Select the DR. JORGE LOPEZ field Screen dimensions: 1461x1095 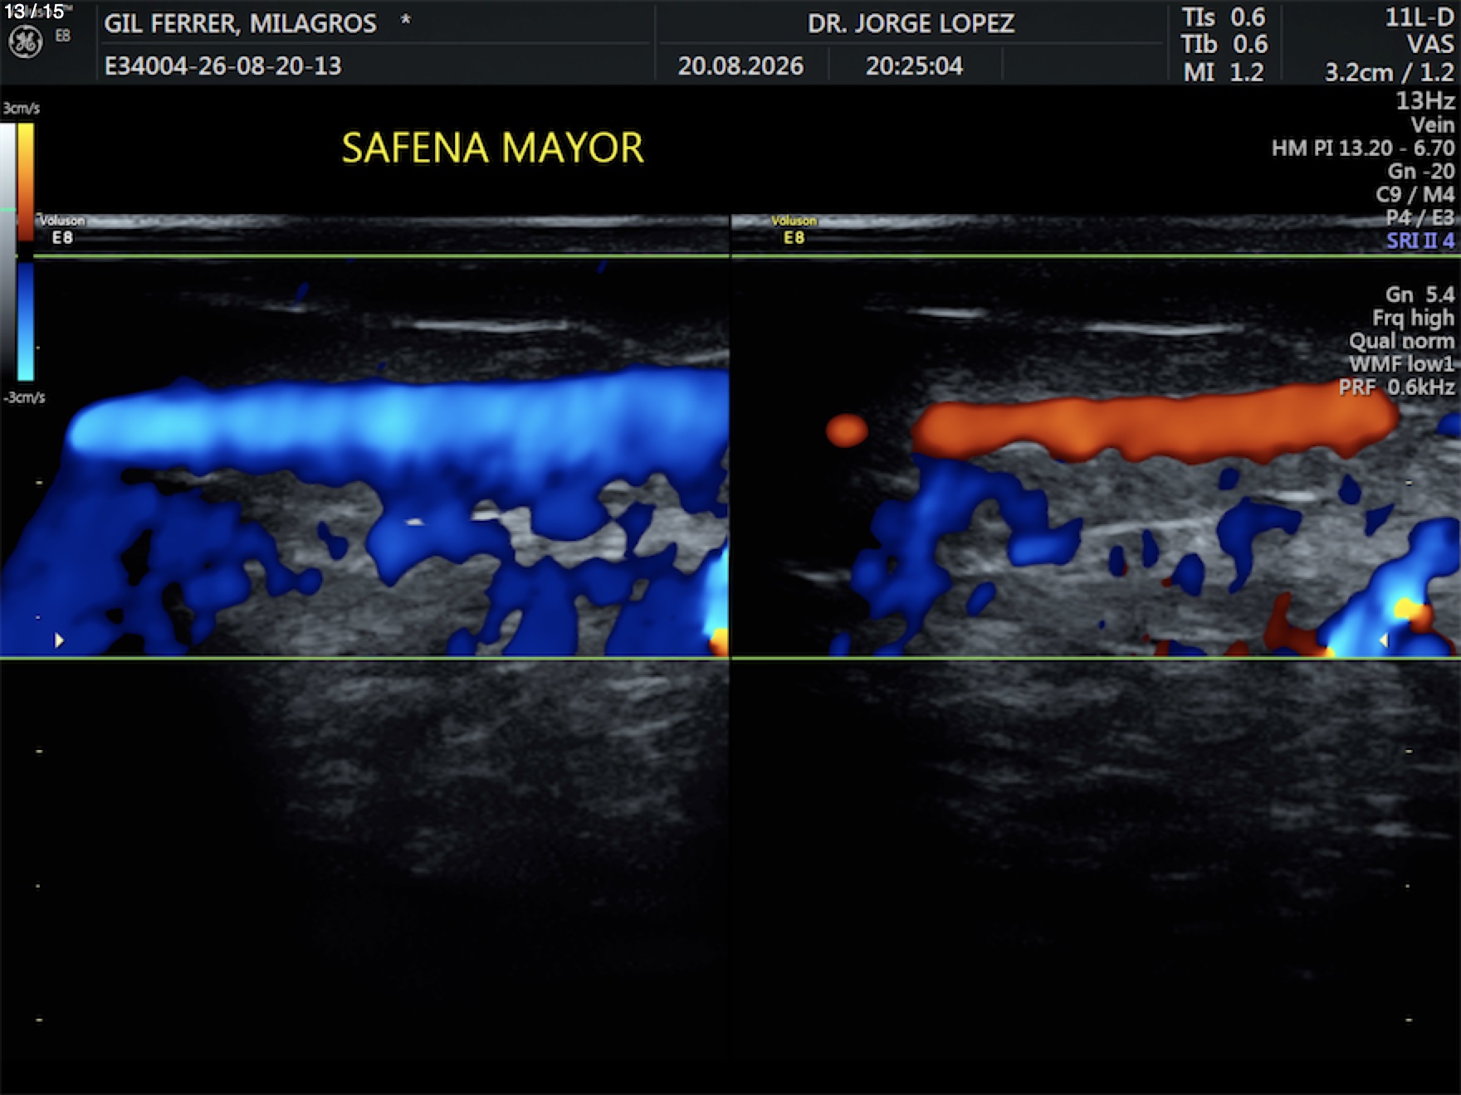(911, 23)
